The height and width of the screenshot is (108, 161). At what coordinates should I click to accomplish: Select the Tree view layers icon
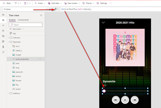[3, 20]
